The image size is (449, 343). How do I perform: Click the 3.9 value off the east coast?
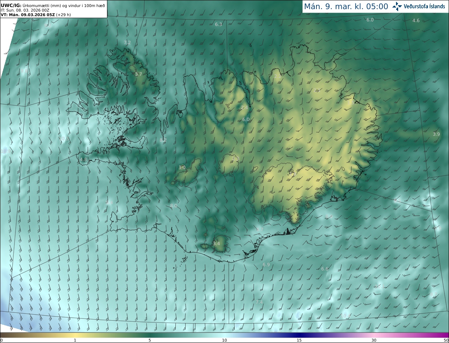click(x=436, y=134)
